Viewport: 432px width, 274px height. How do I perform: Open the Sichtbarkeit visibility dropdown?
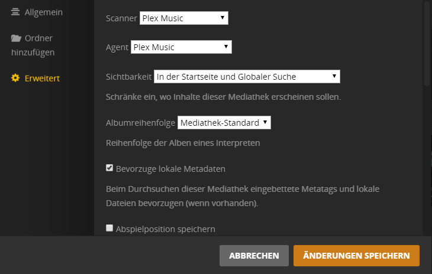(246, 76)
